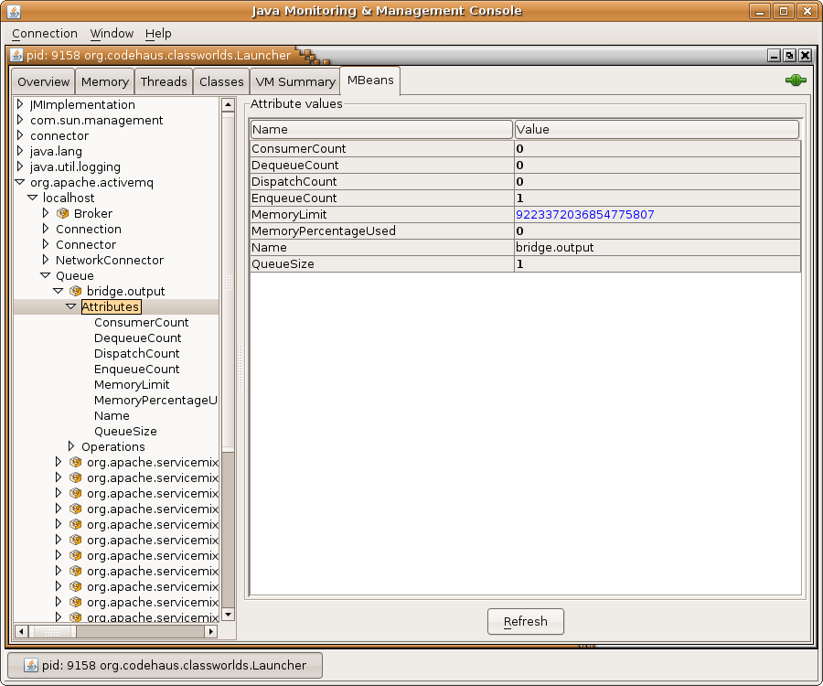Select the MBeans tab
The height and width of the screenshot is (686, 823).
coord(370,80)
